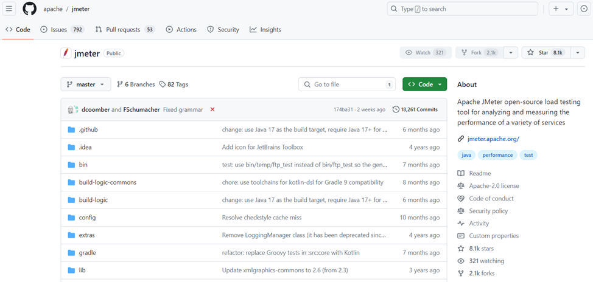593x282 pixels.
Task: Open the lib folder icon
Action: pyautogui.click(x=71, y=270)
